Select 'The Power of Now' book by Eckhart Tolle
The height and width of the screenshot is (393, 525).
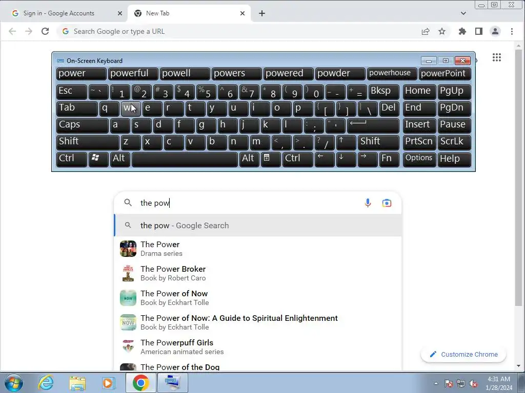[x=257, y=298]
